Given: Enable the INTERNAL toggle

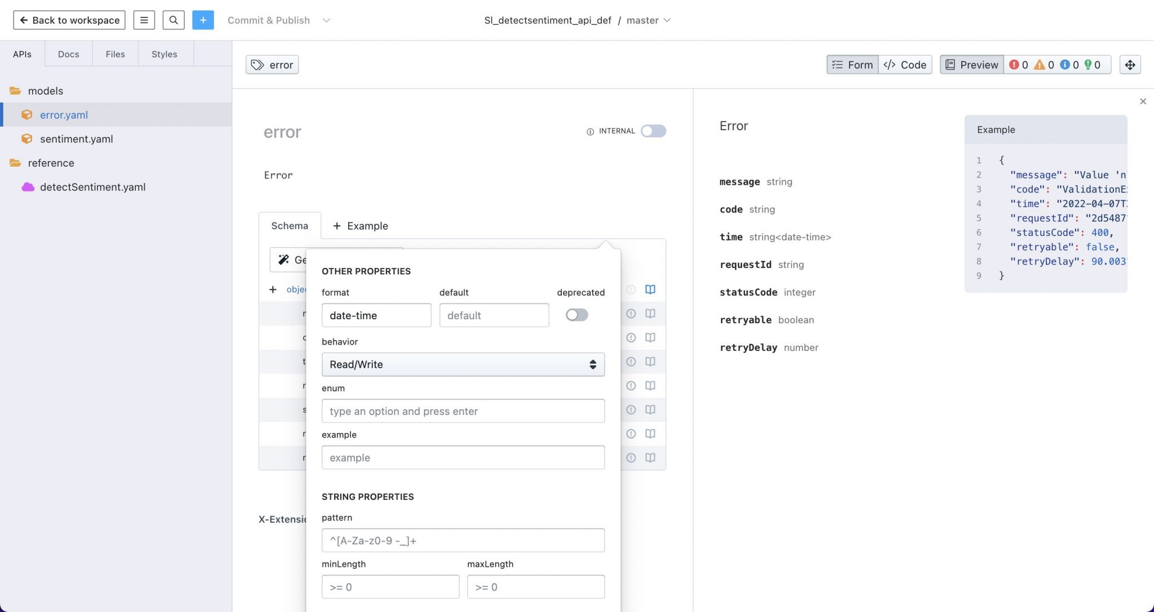Looking at the screenshot, I should pyautogui.click(x=653, y=131).
